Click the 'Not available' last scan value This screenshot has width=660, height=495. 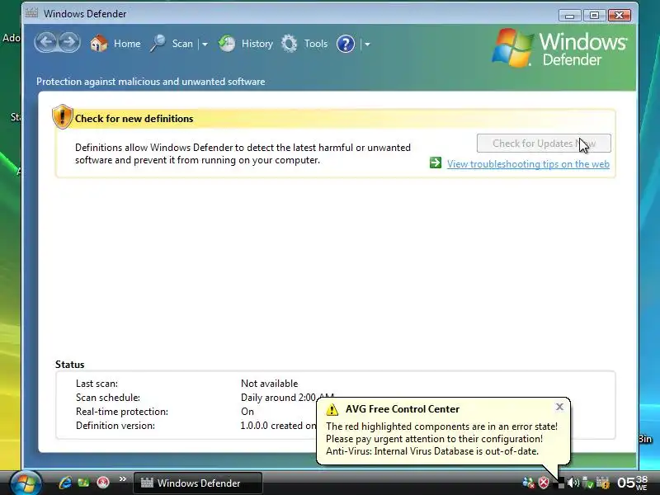pyautogui.click(x=270, y=384)
